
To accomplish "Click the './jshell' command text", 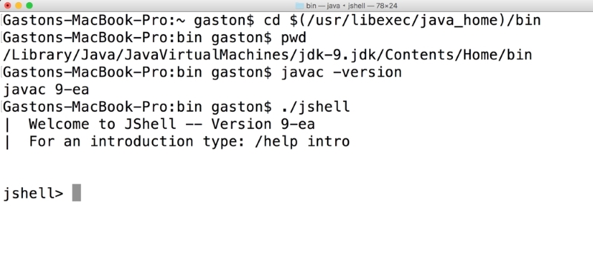I will (316, 107).
